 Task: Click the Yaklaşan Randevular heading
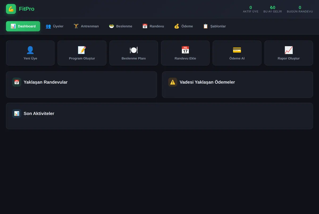pyautogui.click(x=45, y=82)
